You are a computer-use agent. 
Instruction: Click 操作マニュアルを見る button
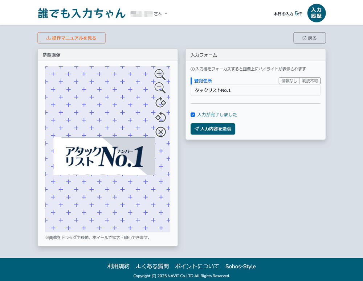click(72, 38)
